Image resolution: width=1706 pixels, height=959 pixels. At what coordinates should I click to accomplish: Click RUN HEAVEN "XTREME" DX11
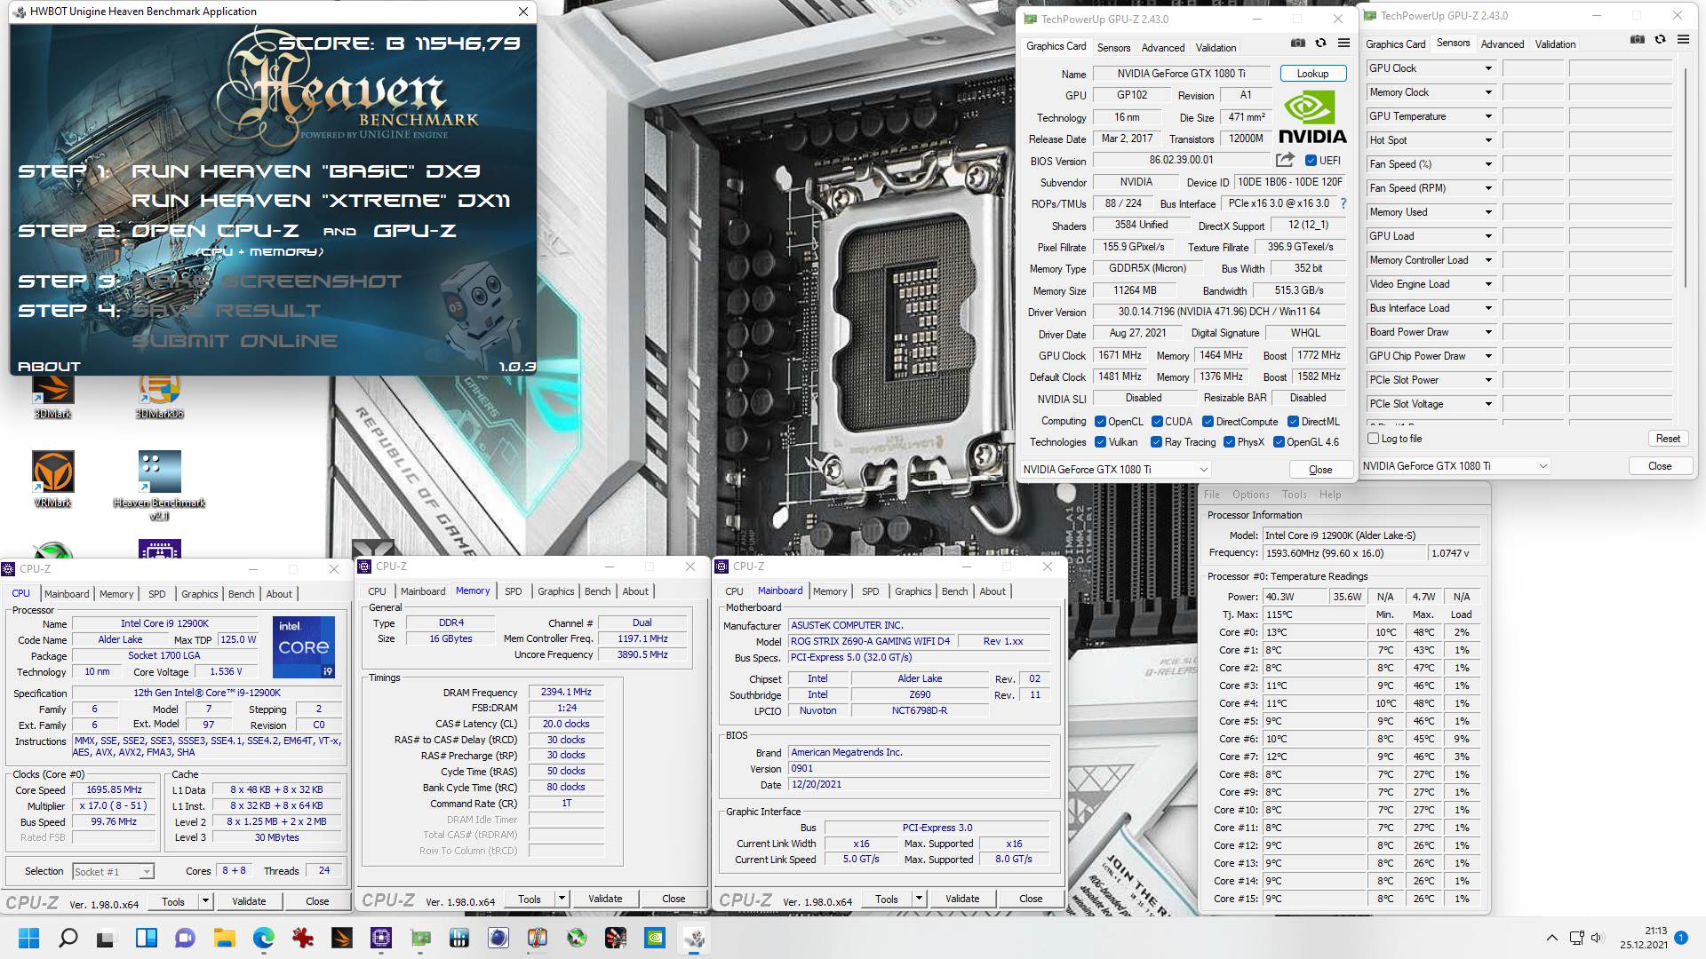click(x=321, y=201)
